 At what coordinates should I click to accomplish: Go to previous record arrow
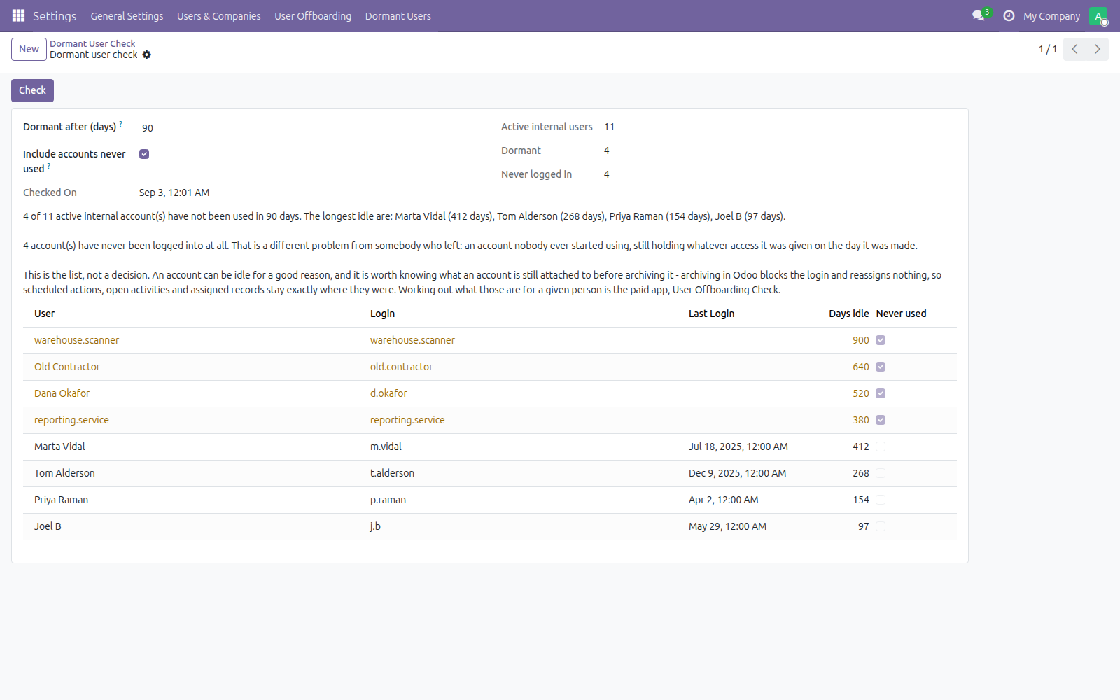coord(1074,49)
